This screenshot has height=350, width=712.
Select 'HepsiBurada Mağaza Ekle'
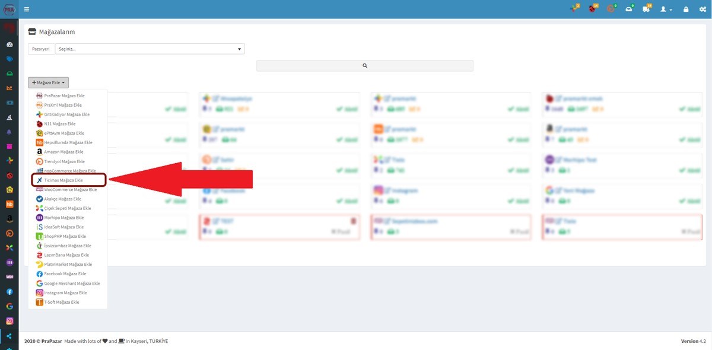[x=68, y=142]
